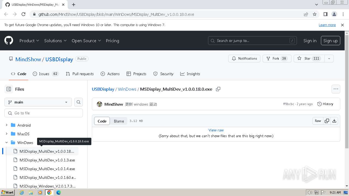Open Microsoft Edge from taskbar
Screen dimensions: 349x196
coord(59,192)
